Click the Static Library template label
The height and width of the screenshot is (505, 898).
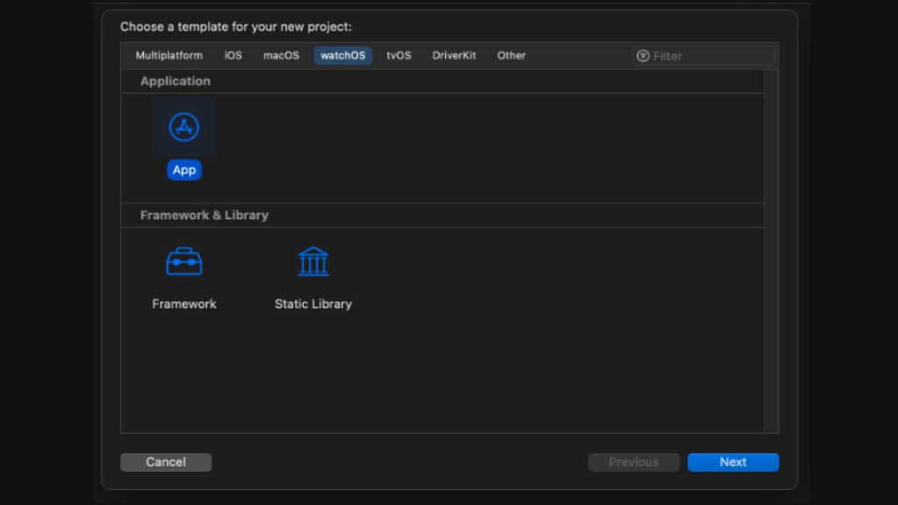(313, 304)
